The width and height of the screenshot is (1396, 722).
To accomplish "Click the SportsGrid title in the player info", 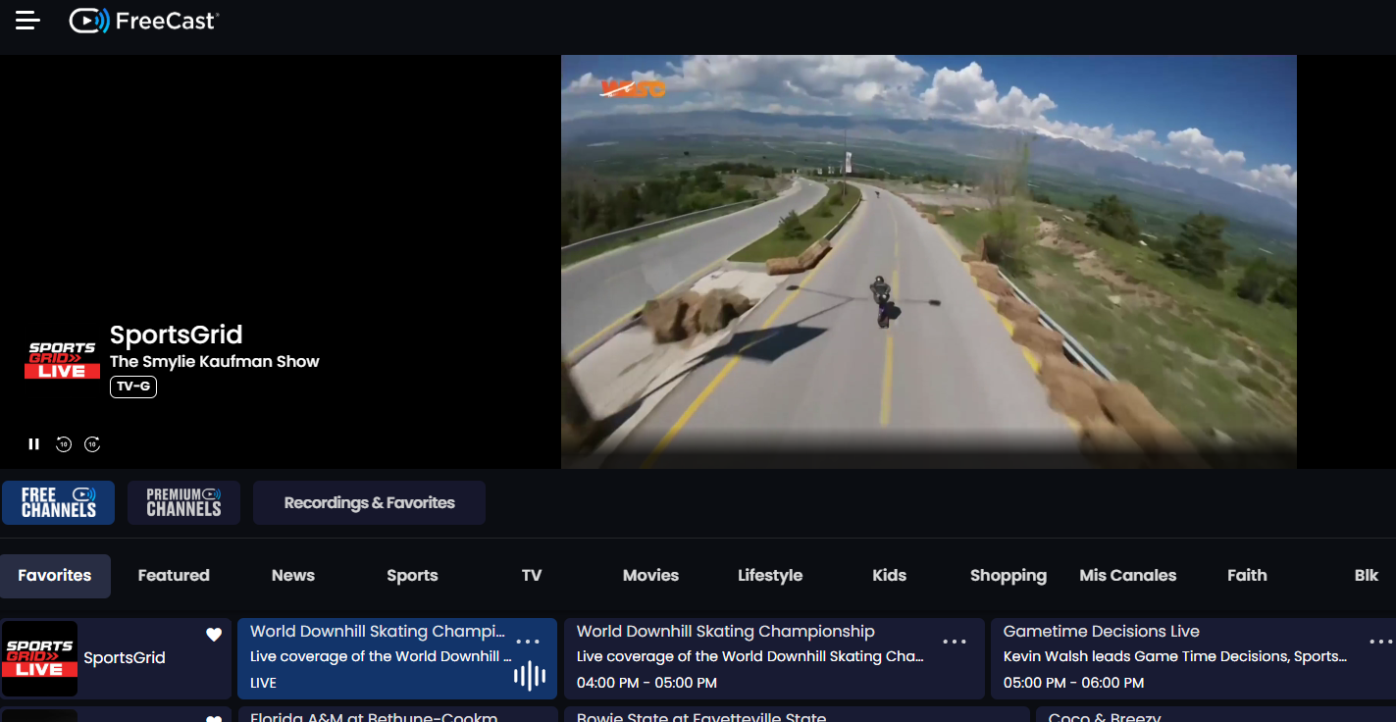I will tap(176, 335).
